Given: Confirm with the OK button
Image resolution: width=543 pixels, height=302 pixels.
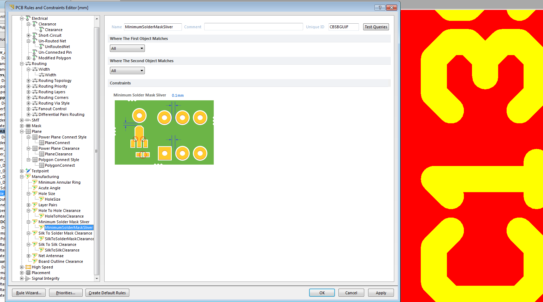Looking at the screenshot, I should 322,293.
